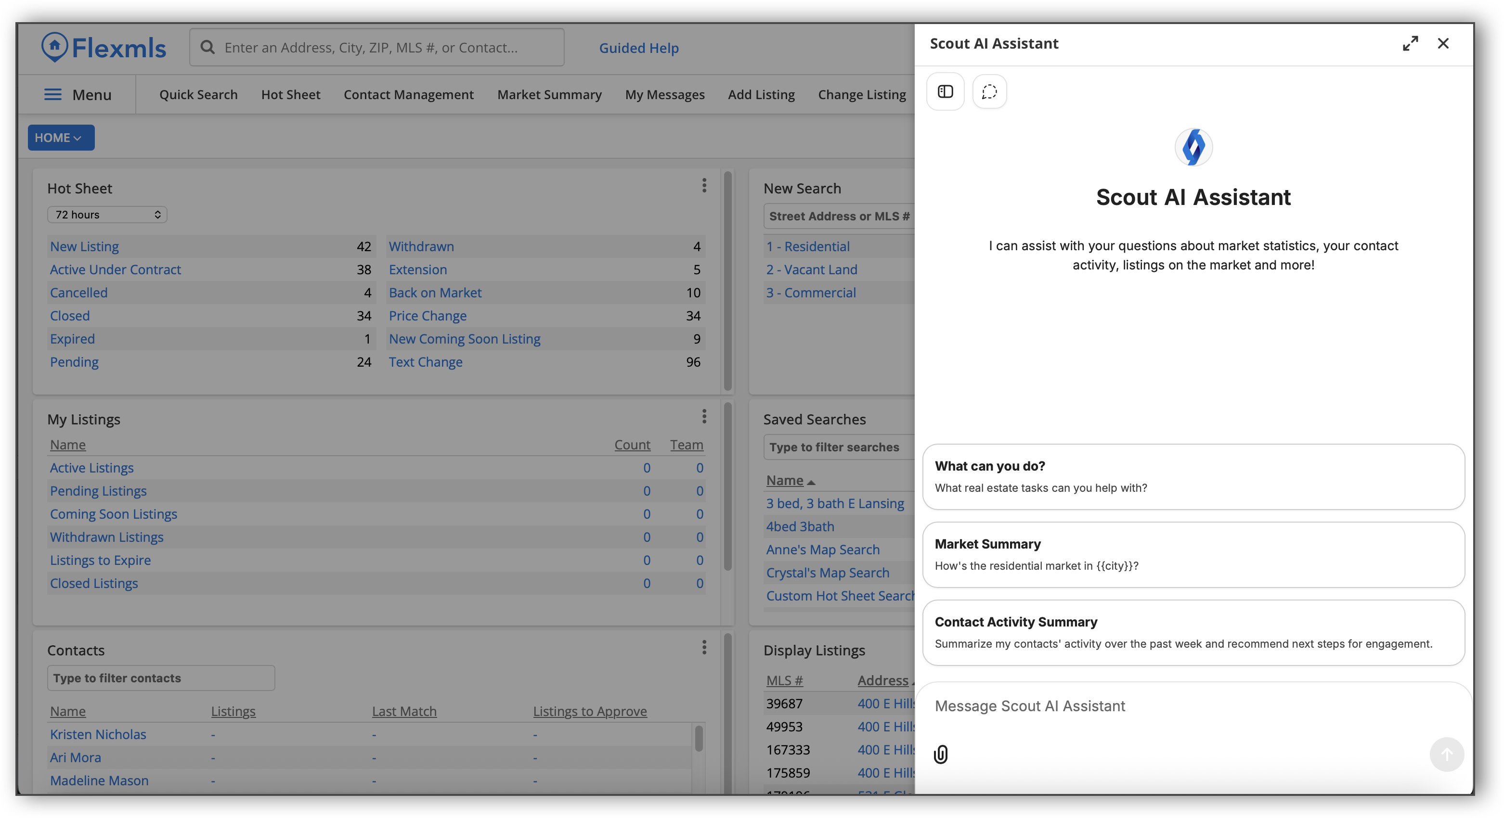The width and height of the screenshot is (1504, 818).
Task: Open the hamburger Menu
Action: 78,94
